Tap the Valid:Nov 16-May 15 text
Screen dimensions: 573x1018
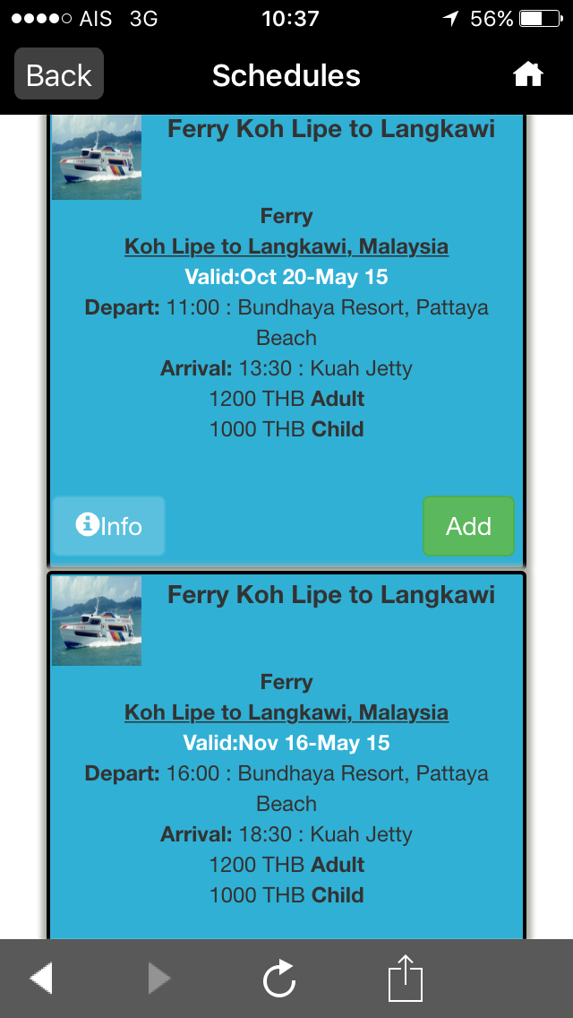tap(286, 743)
